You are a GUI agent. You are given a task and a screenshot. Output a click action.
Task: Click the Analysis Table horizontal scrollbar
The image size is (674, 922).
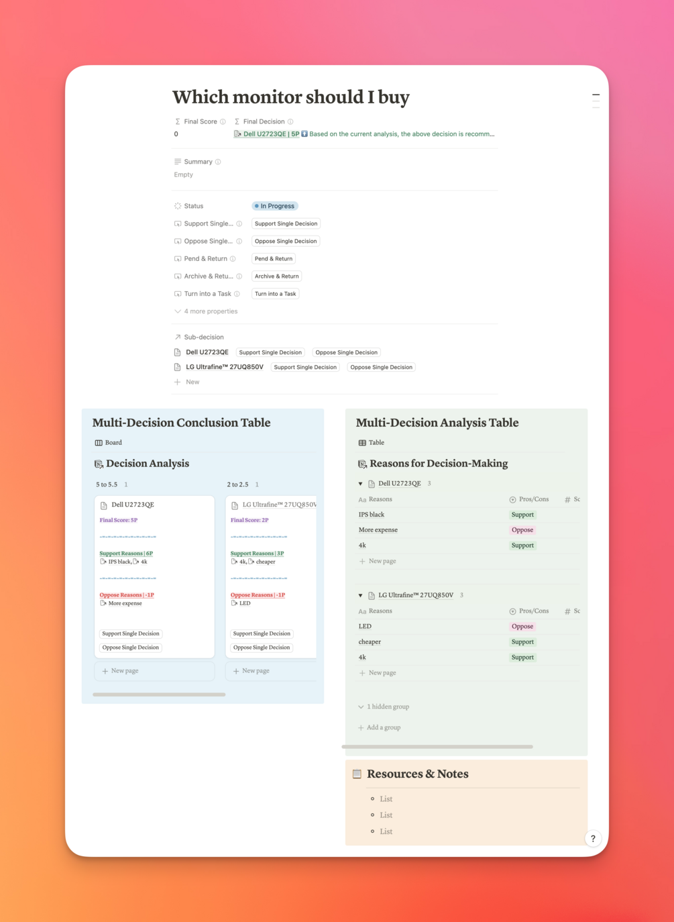tap(437, 746)
